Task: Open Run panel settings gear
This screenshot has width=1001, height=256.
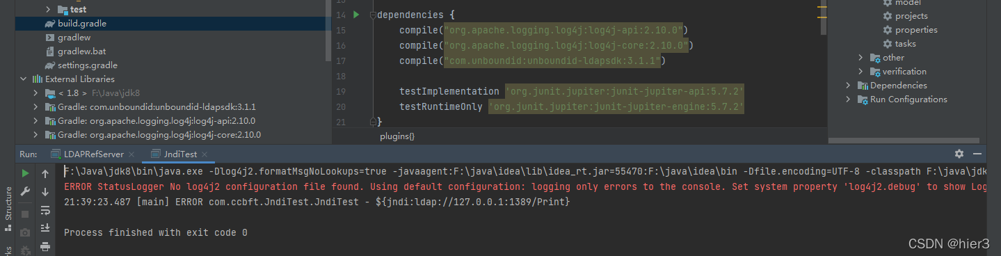Action: click(x=959, y=154)
